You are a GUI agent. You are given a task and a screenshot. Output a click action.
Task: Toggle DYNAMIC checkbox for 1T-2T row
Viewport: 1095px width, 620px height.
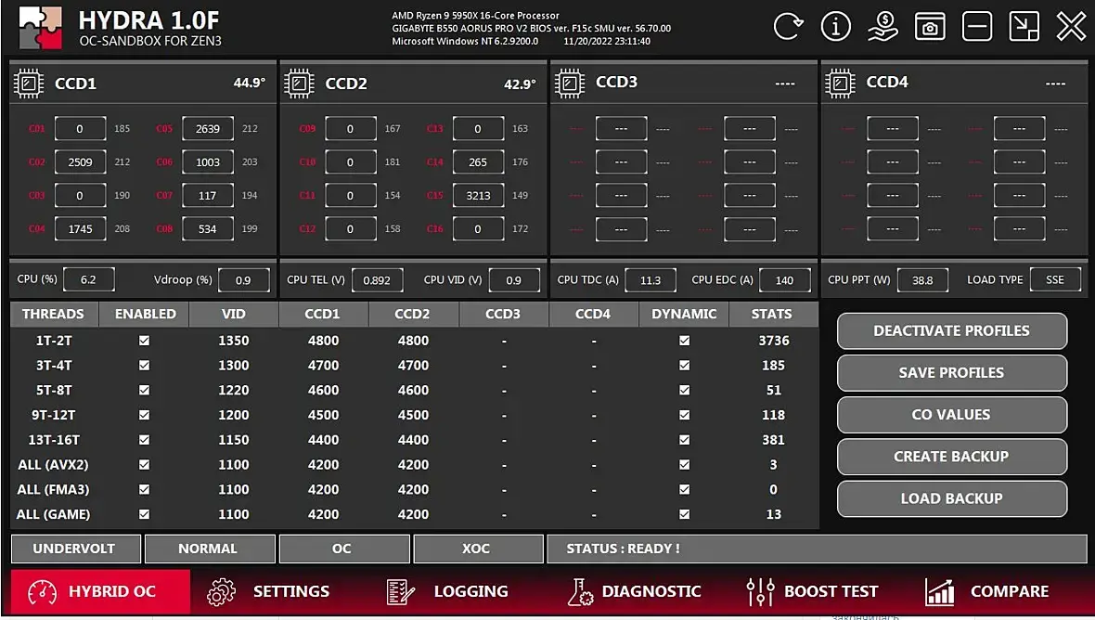pyautogui.click(x=685, y=341)
